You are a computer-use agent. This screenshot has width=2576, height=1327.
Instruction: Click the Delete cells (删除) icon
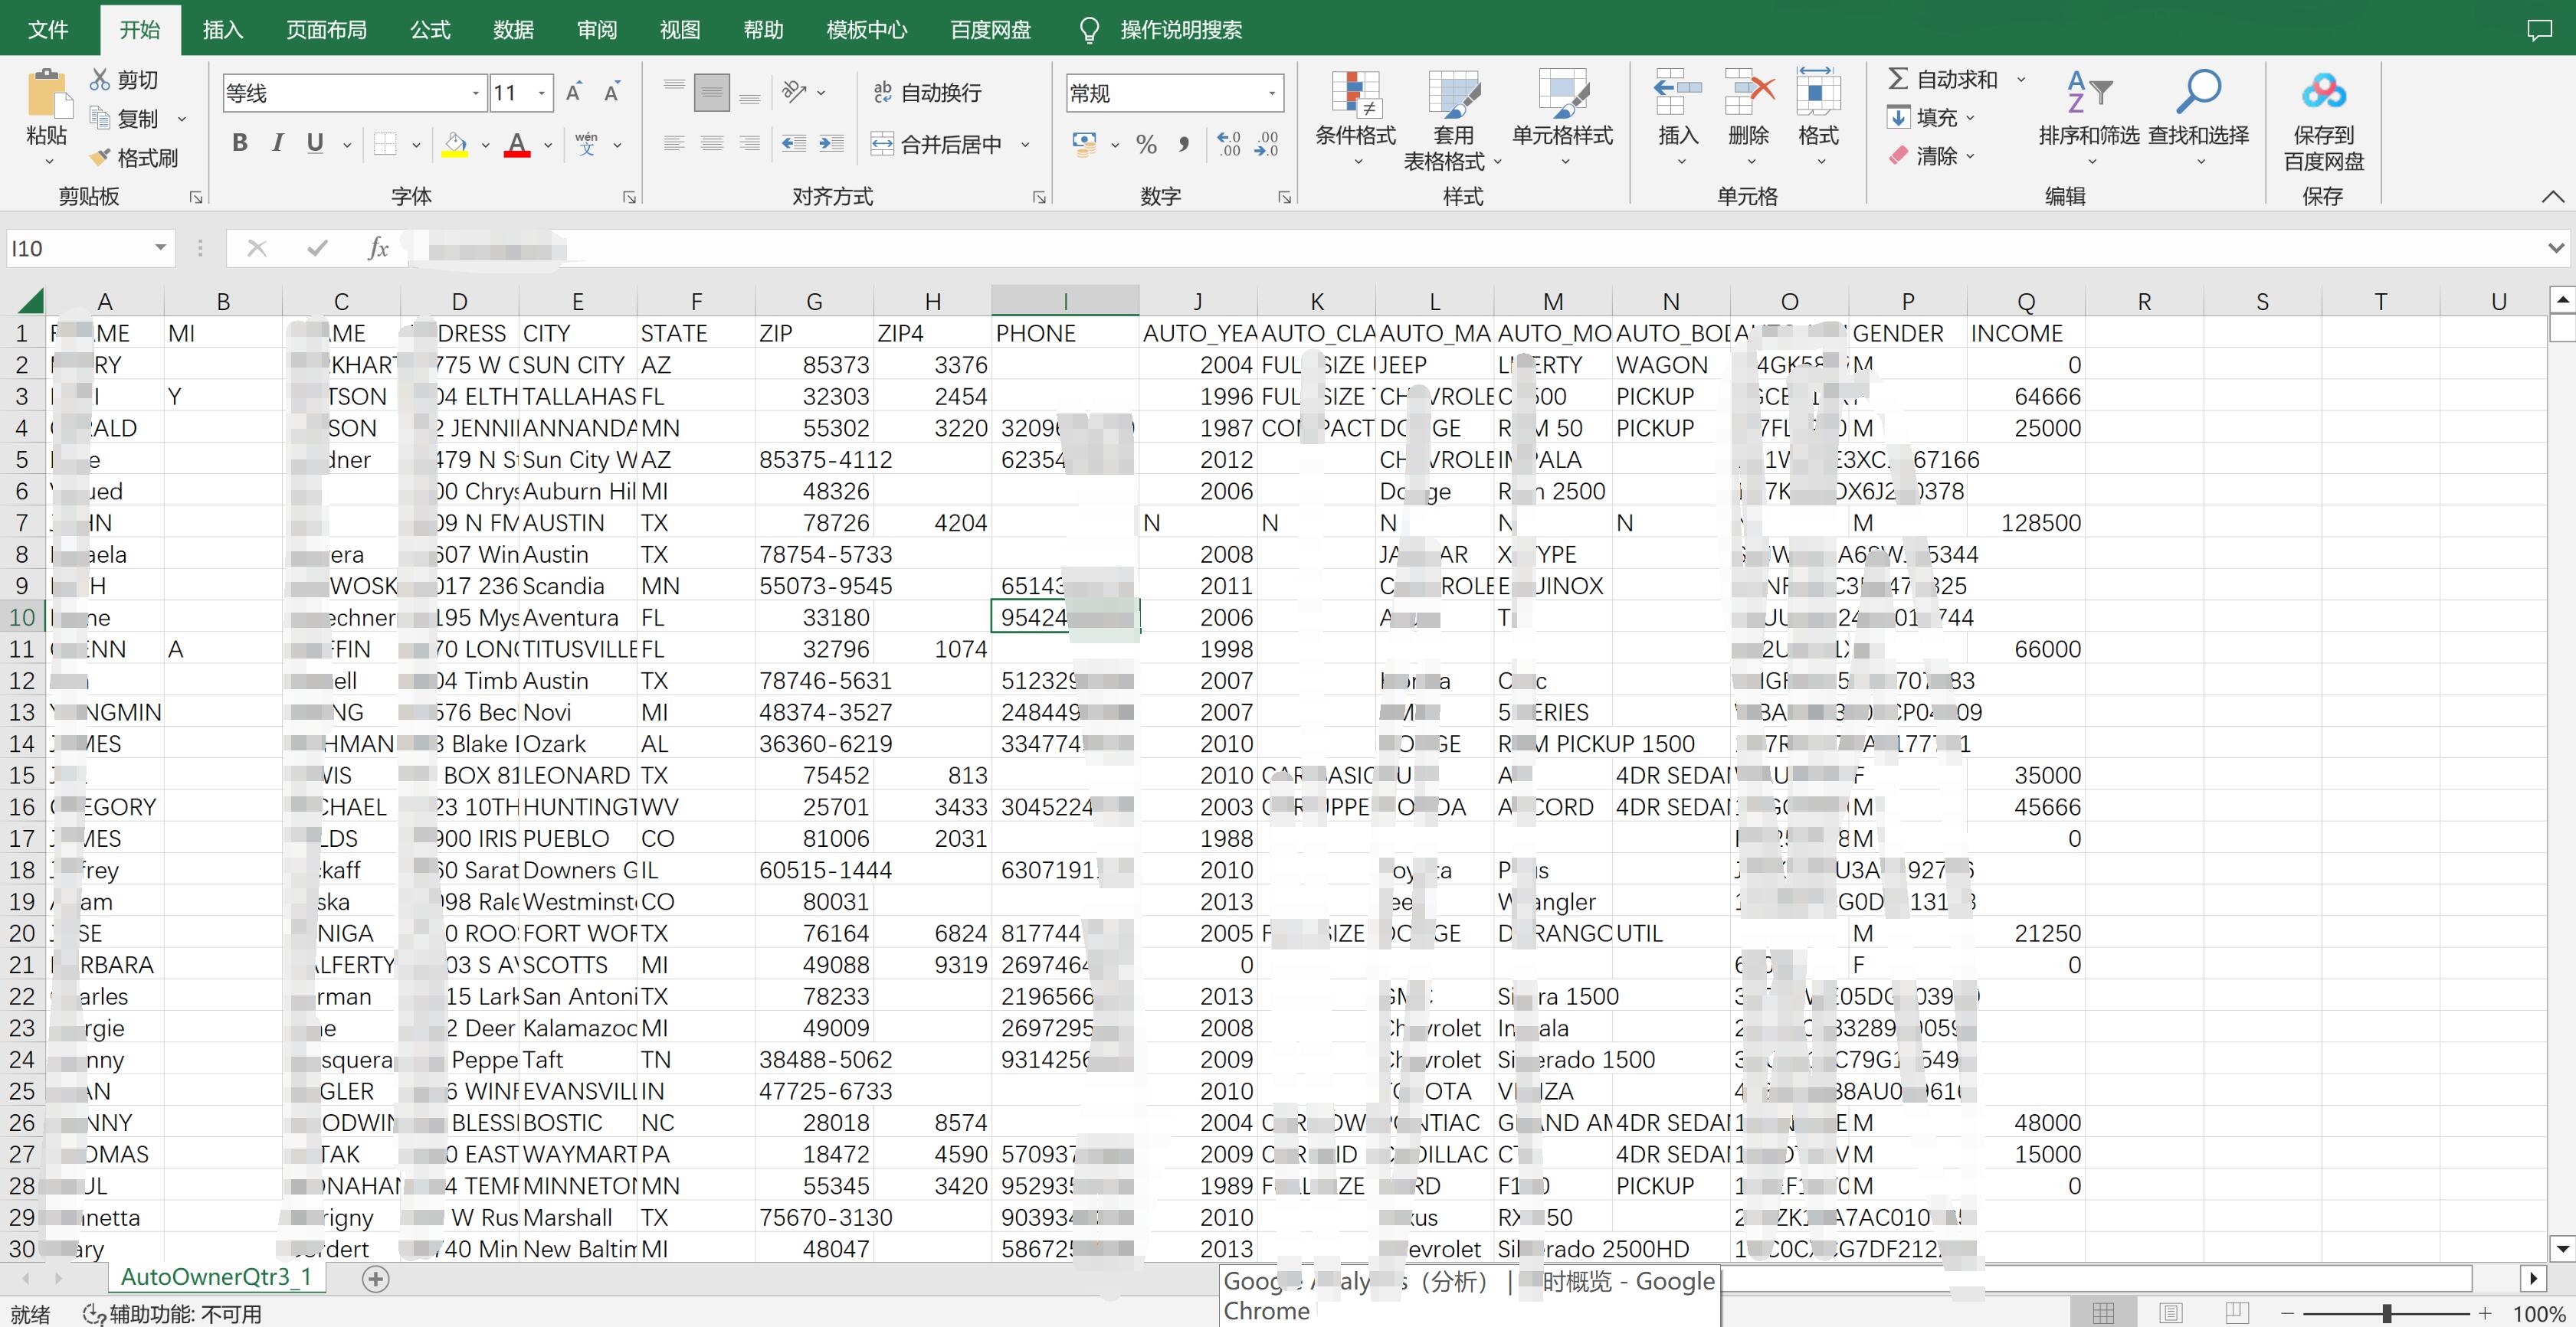pos(1749,94)
